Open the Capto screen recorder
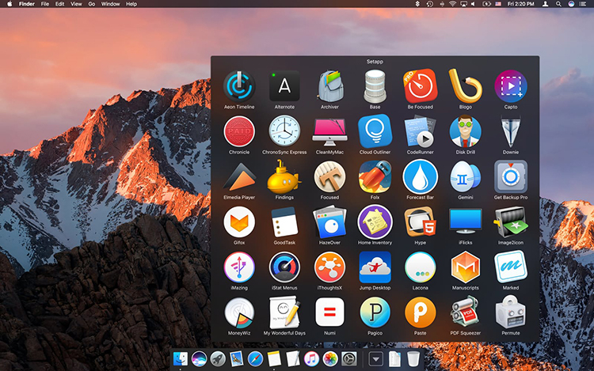This screenshot has height=371, width=594. 511,86
